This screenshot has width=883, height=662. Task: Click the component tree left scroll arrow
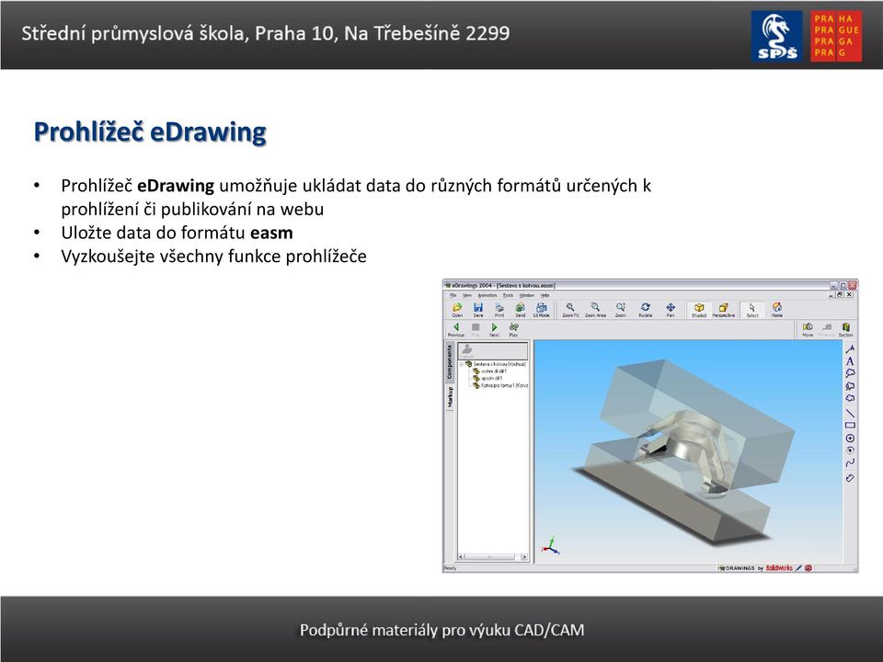click(x=461, y=557)
